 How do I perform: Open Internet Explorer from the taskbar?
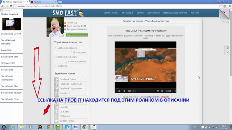[x=13, y=127]
